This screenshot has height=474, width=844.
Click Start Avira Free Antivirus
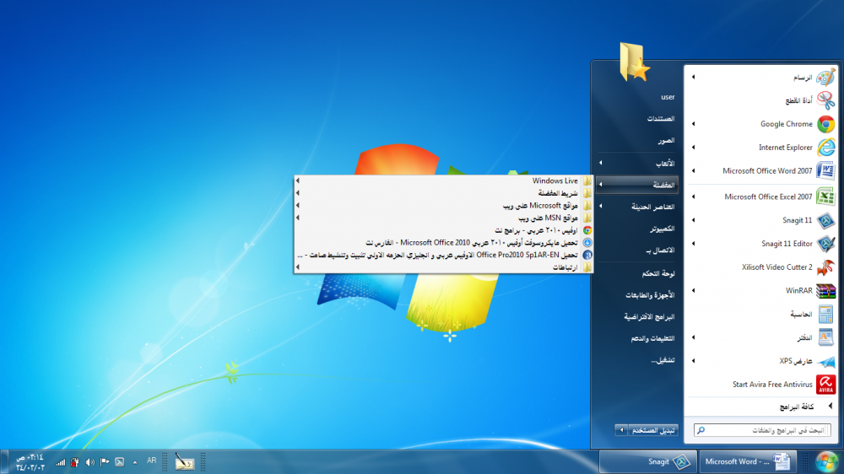(772, 385)
